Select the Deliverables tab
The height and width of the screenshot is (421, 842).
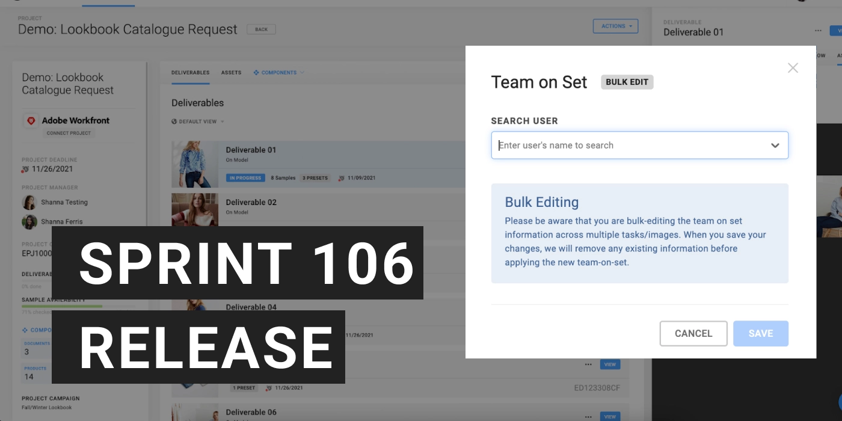coord(190,73)
